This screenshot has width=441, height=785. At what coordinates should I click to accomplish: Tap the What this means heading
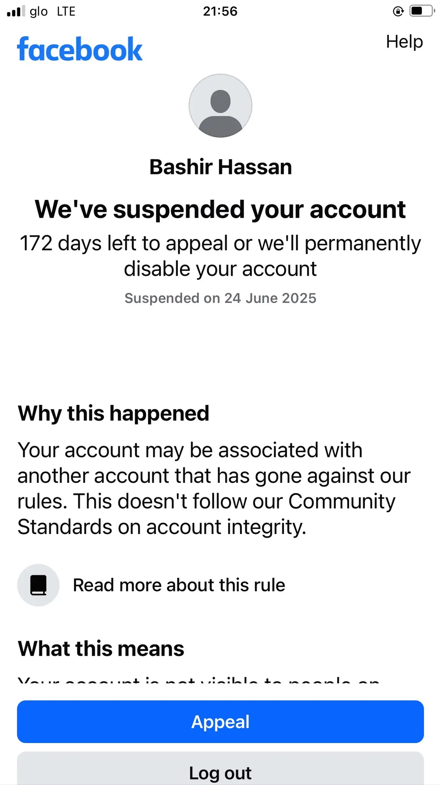pyautogui.click(x=101, y=648)
